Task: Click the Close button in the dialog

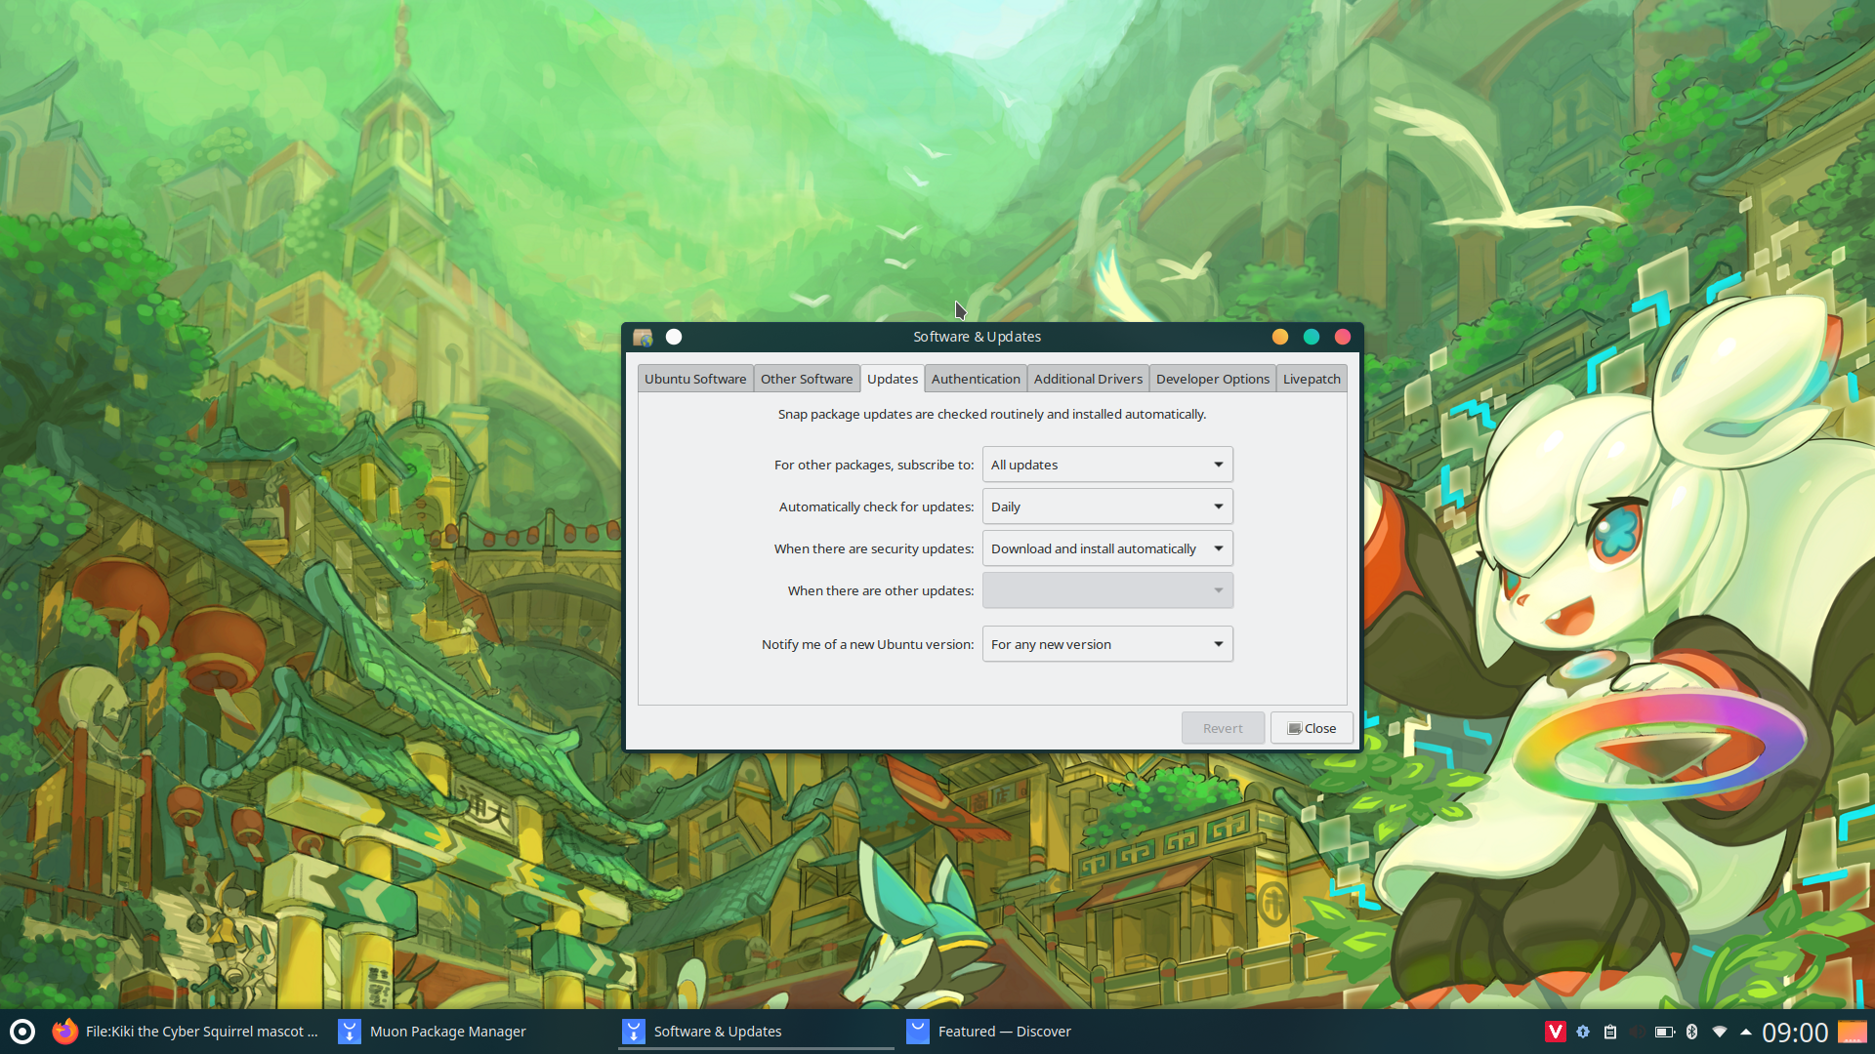Action: click(1312, 728)
